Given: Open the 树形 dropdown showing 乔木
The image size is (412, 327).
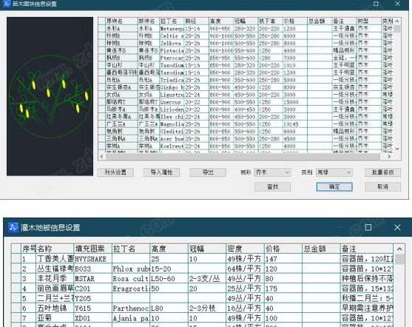Looking at the screenshot, I should tap(272, 172).
